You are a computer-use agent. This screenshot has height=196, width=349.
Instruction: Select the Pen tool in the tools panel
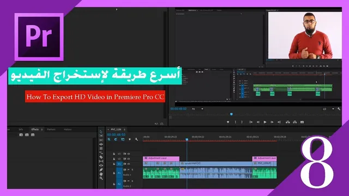pos(101,170)
